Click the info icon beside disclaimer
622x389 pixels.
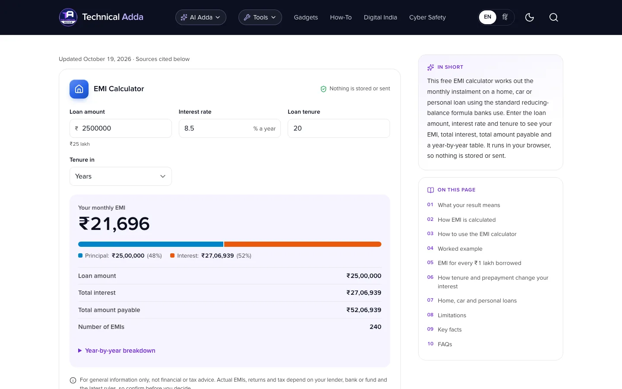click(73, 380)
